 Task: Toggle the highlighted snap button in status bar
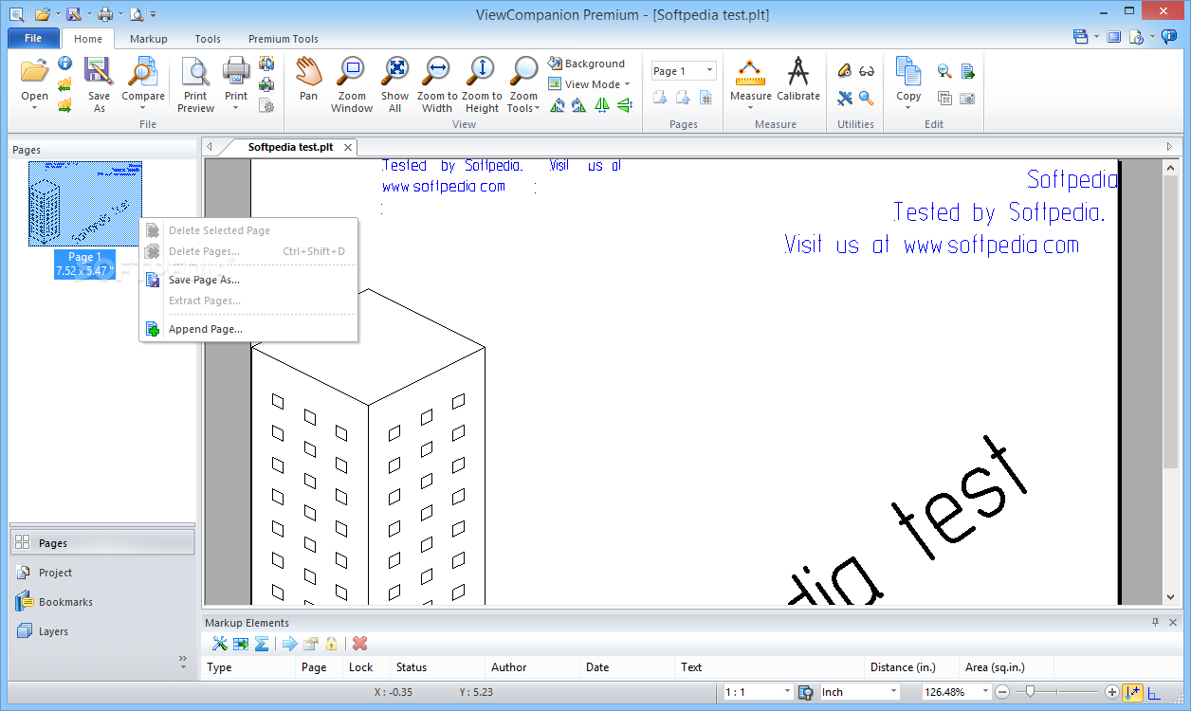[1132, 692]
